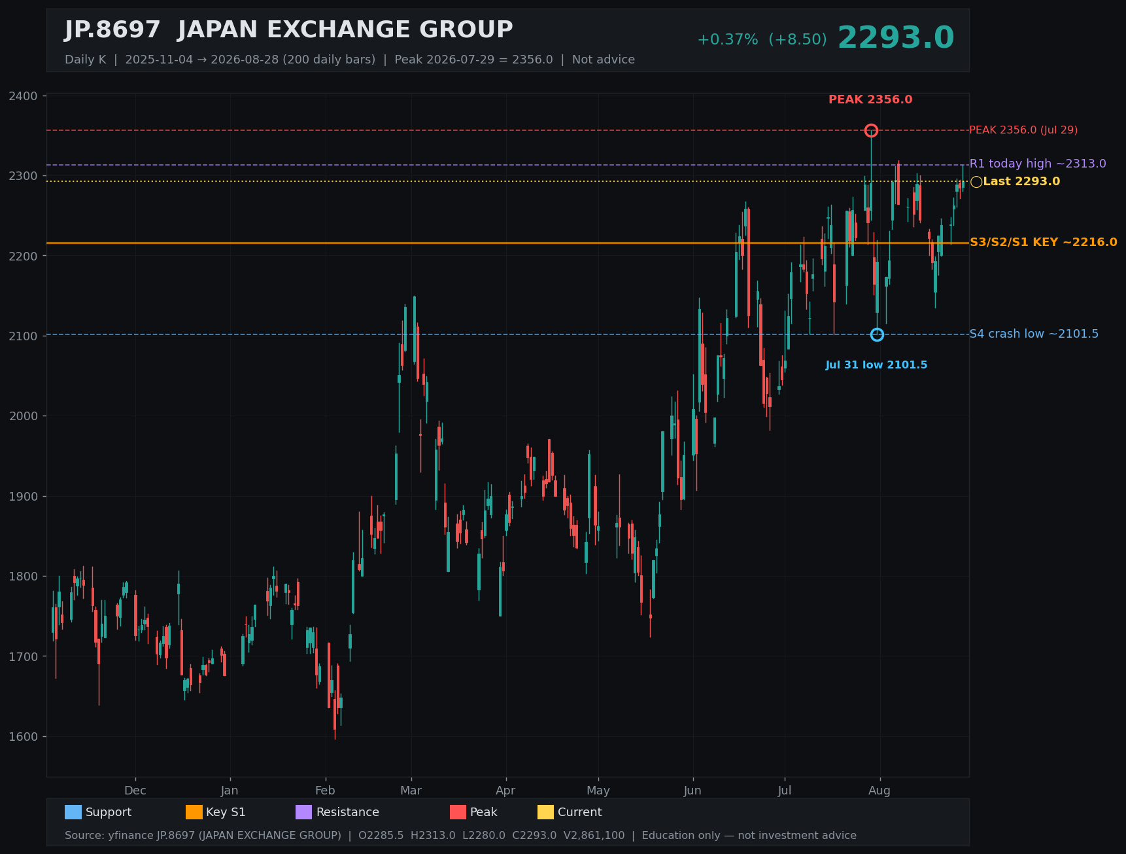This screenshot has width=1126, height=854.
Task: Click the 2400 y-axis tick label
Action: coord(24,96)
